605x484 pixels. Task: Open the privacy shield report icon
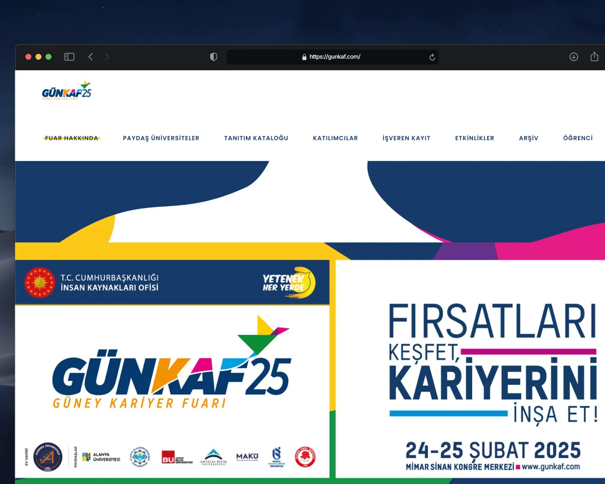(x=213, y=57)
